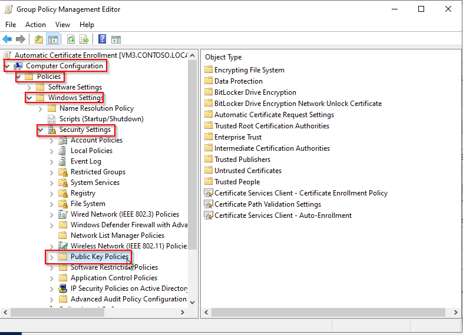Select Trusted Root Certification Authorities folder
The width and height of the screenshot is (463, 335).
pos(272,126)
